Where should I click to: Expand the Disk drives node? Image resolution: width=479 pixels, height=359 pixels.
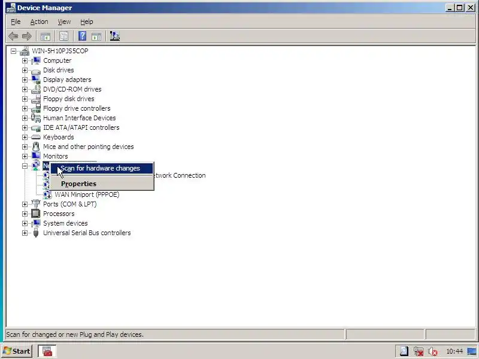click(x=25, y=70)
